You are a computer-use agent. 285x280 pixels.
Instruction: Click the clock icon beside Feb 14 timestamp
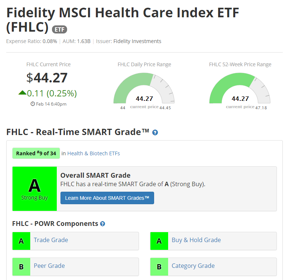(33, 104)
